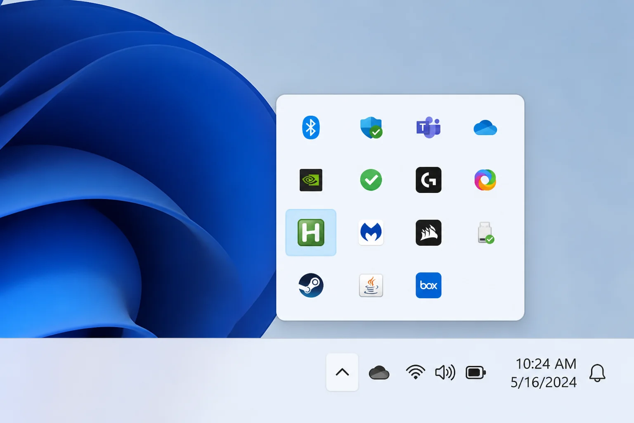Click the green checkmark circle icon
The height and width of the screenshot is (423, 634).
[371, 180]
